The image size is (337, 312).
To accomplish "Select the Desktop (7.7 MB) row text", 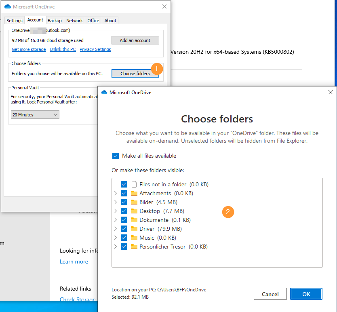I will coord(162,211).
